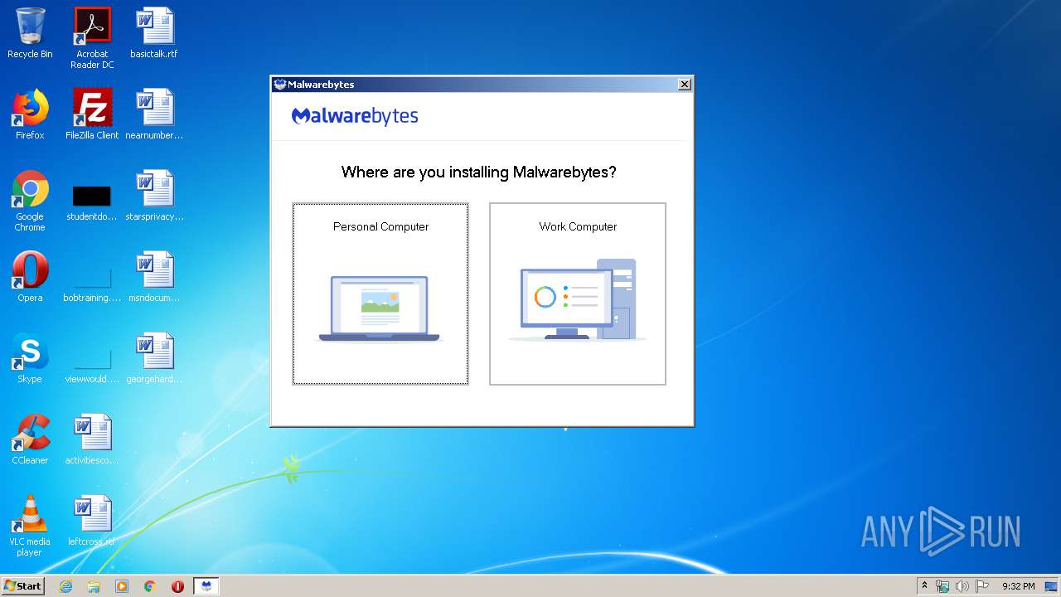Open CCleaner desktop shortcut
This screenshot has width=1061, height=597.
[x=30, y=439]
